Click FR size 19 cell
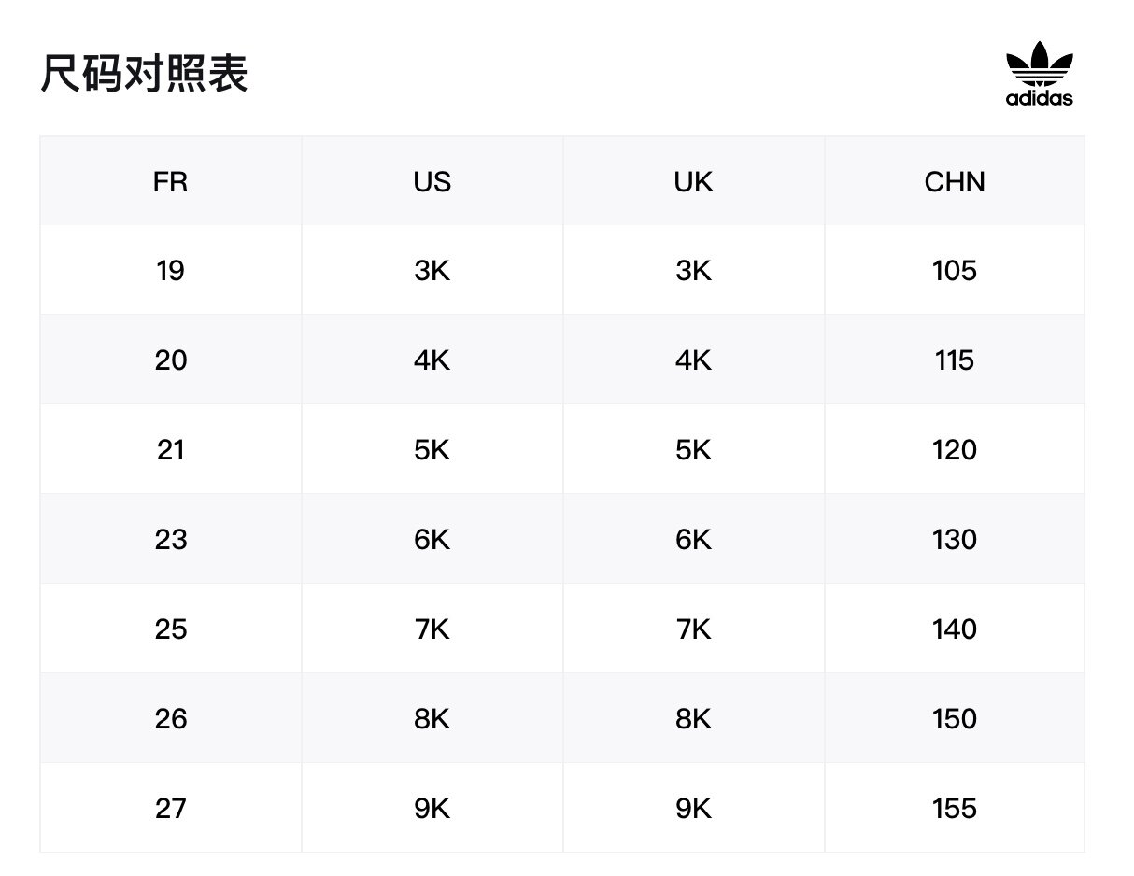This screenshot has height=876, width=1134. [171, 270]
